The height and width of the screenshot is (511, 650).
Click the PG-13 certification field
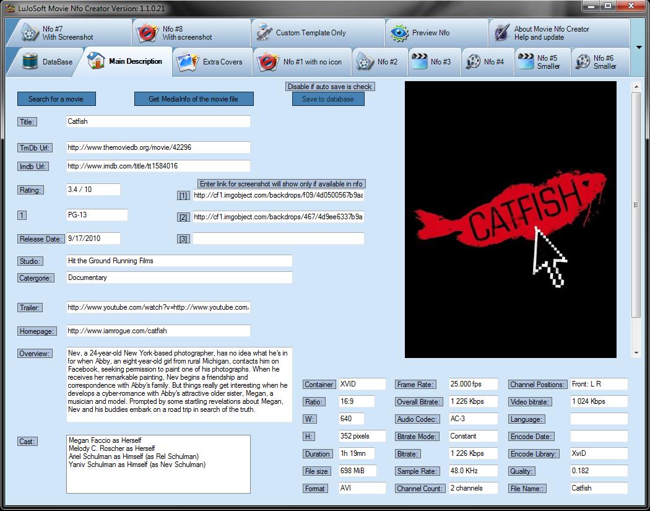97,215
